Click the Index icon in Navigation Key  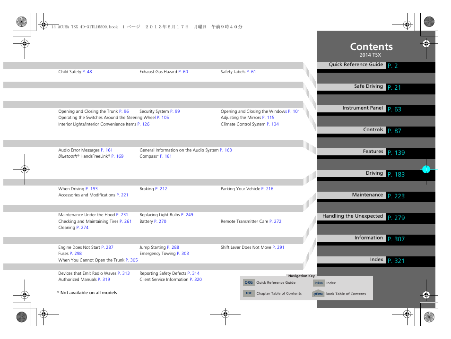319,283
